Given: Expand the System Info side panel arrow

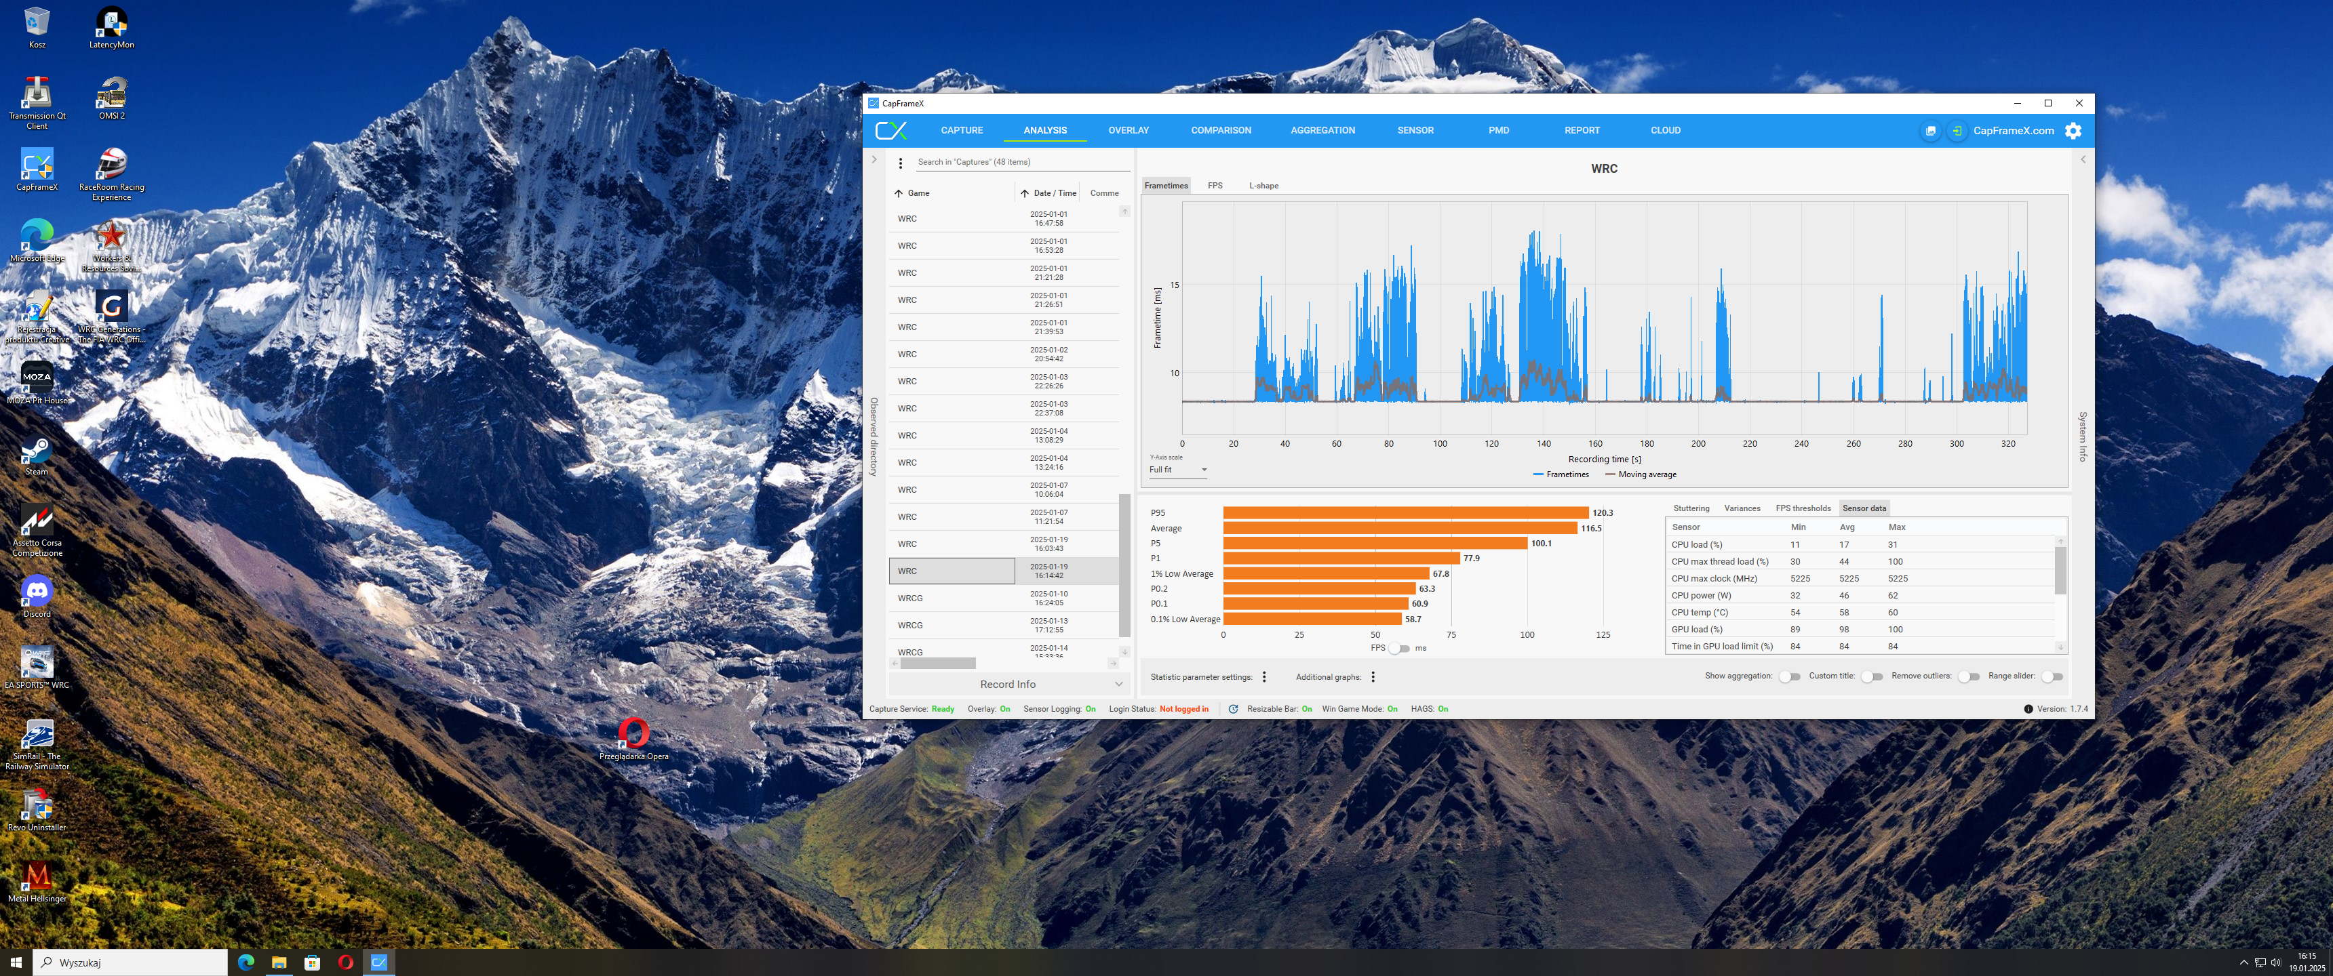Looking at the screenshot, I should click(x=2082, y=159).
